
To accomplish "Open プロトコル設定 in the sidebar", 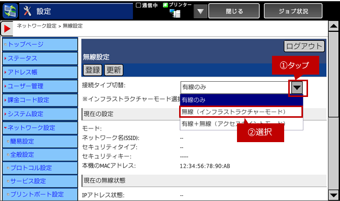I will [40, 168].
